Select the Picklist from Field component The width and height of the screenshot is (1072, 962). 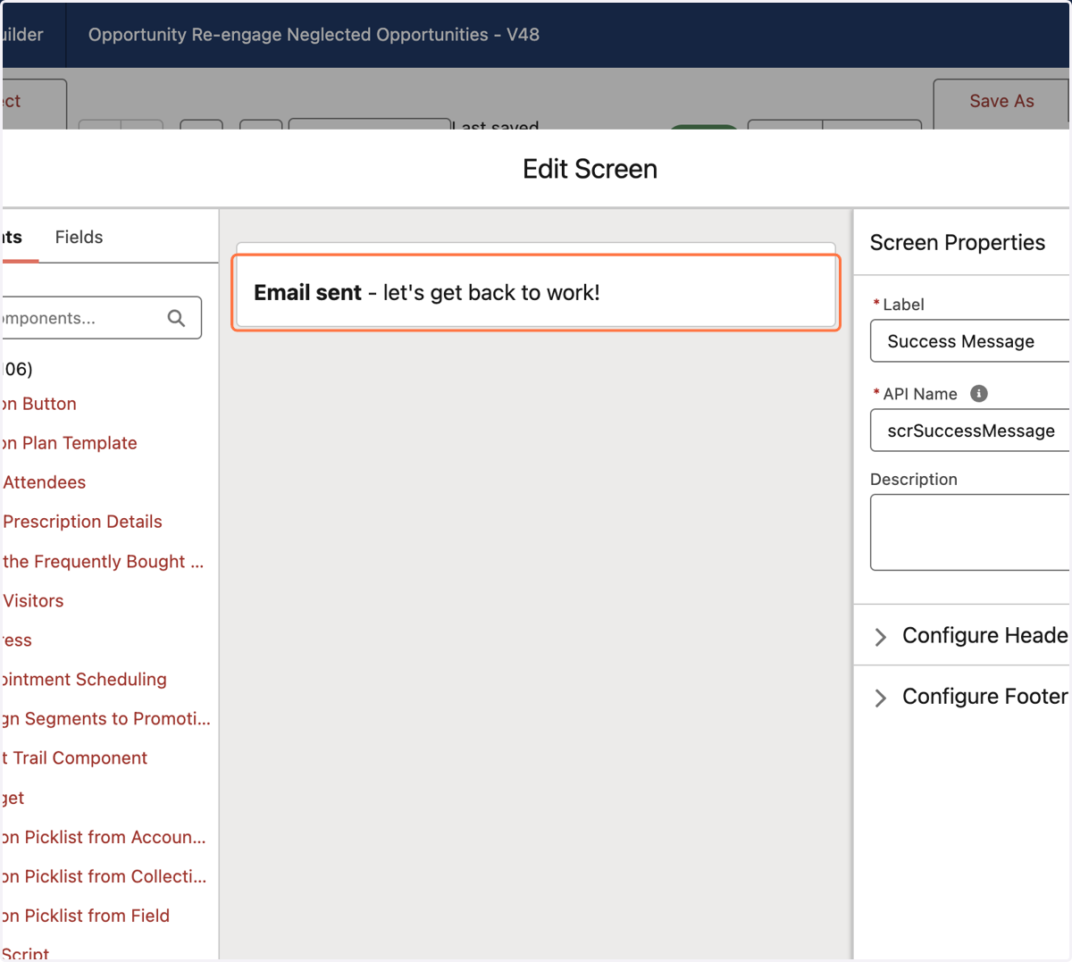(86, 916)
